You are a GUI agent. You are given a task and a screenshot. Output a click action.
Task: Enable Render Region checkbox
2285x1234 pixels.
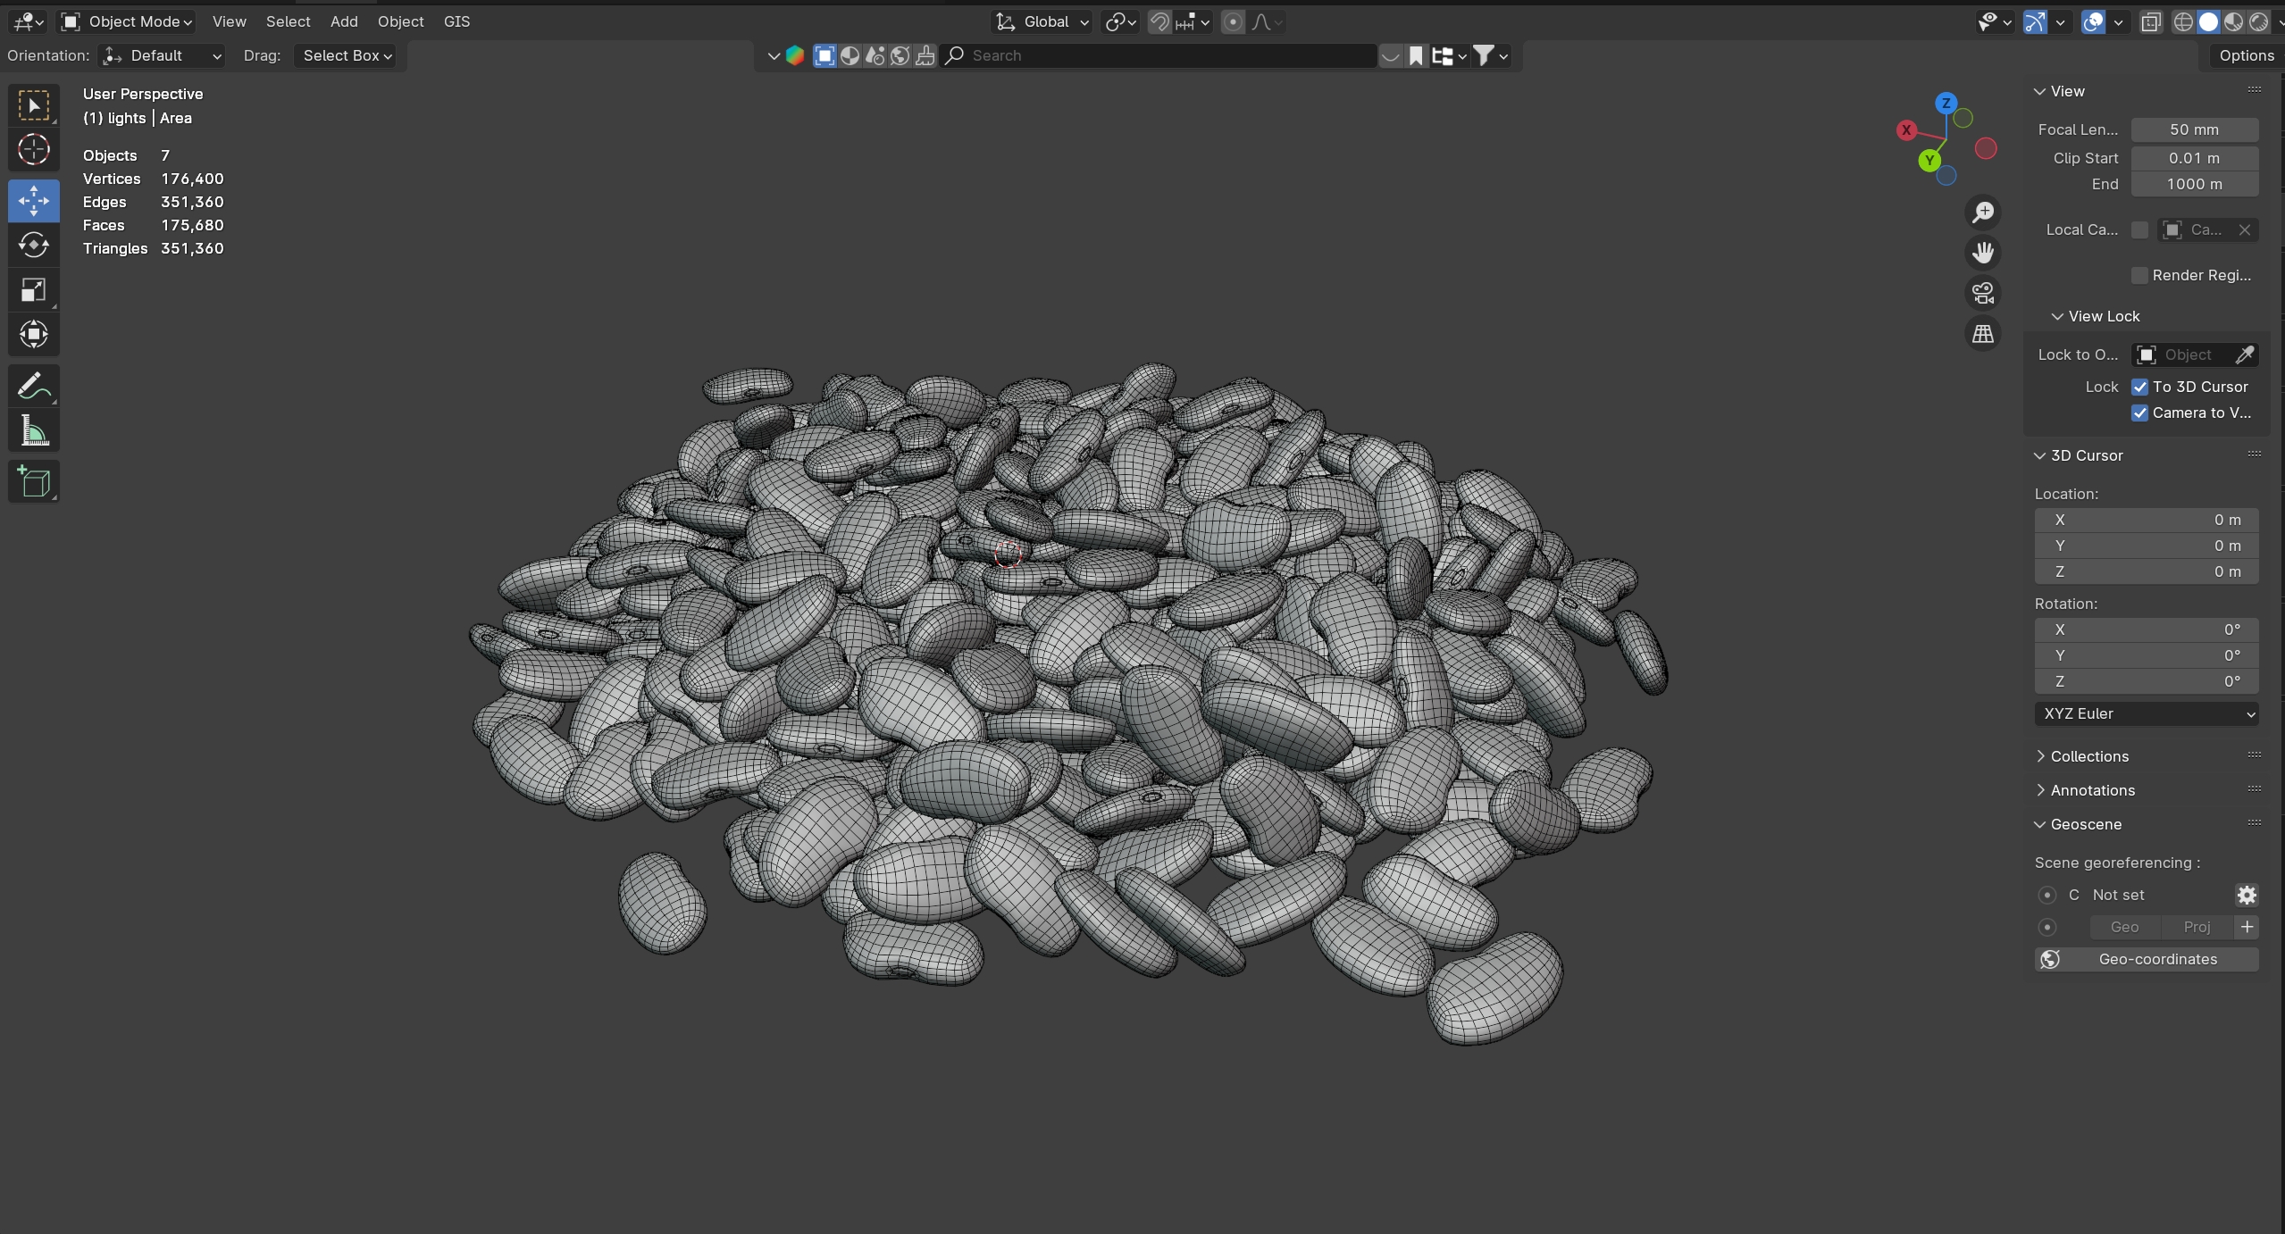pyautogui.click(x=2140, y=275)
